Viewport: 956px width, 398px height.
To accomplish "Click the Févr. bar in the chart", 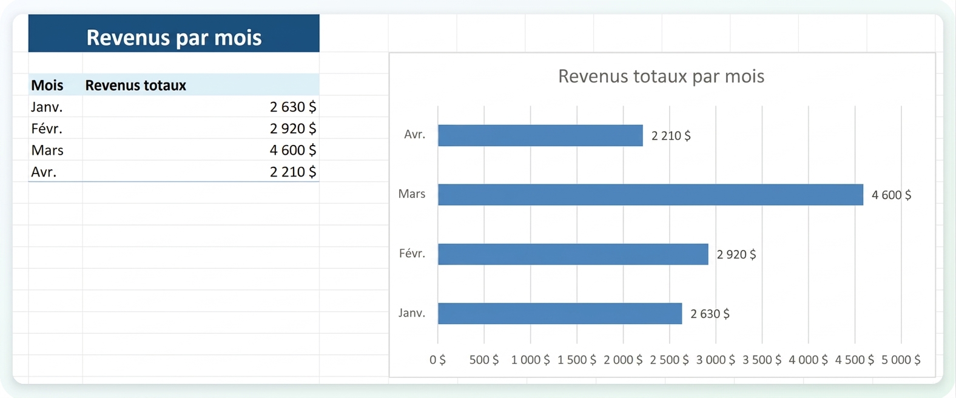I will tap(573, 254).
